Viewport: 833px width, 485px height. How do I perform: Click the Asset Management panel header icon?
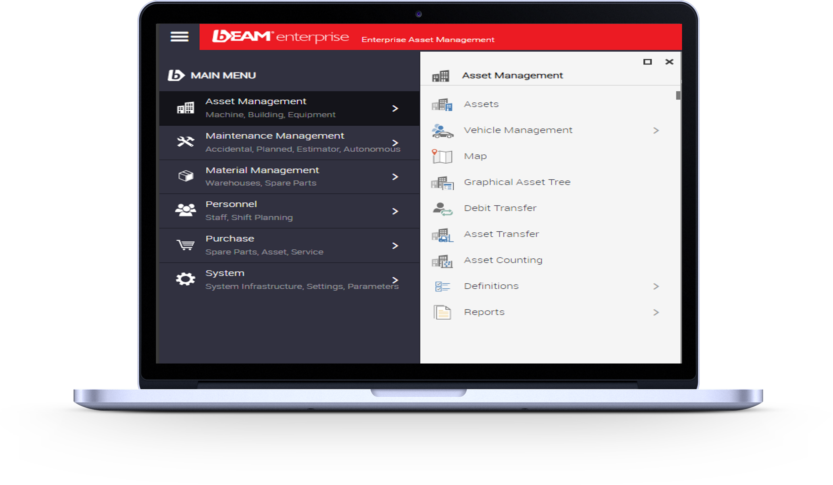point(441,76)
